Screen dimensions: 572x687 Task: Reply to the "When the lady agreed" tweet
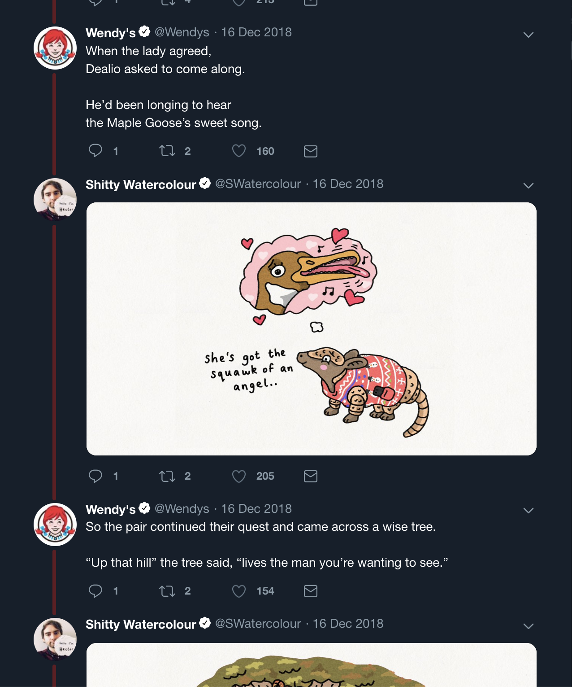(95, 151)
